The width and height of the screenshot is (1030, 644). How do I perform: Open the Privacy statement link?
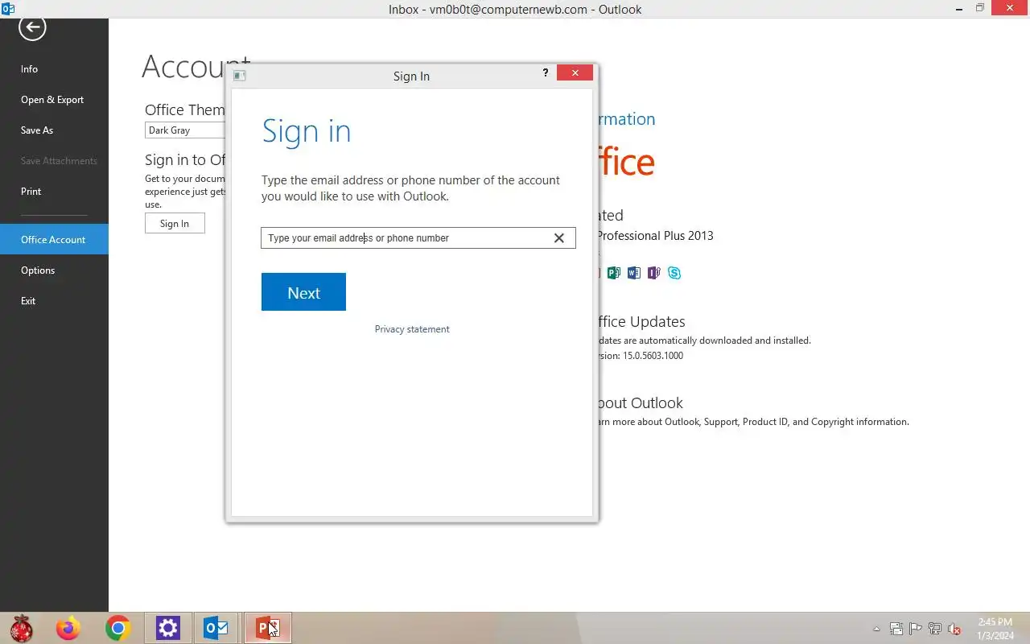[x=412, y=329]
